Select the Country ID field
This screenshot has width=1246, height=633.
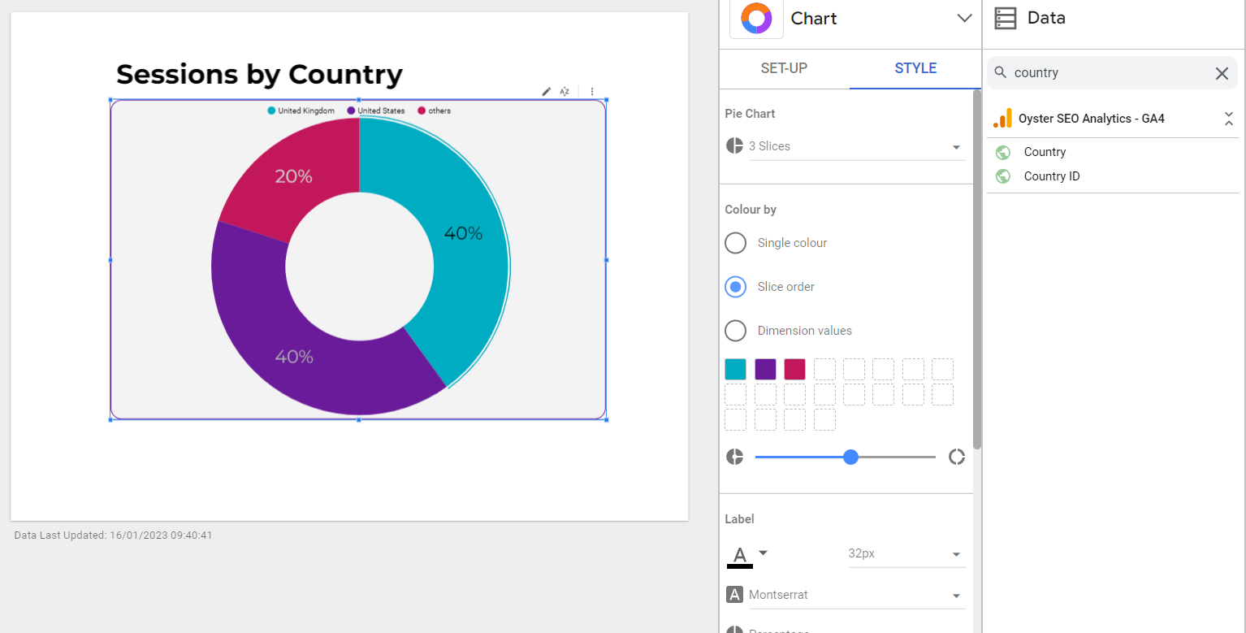[x=1051, y=176]
